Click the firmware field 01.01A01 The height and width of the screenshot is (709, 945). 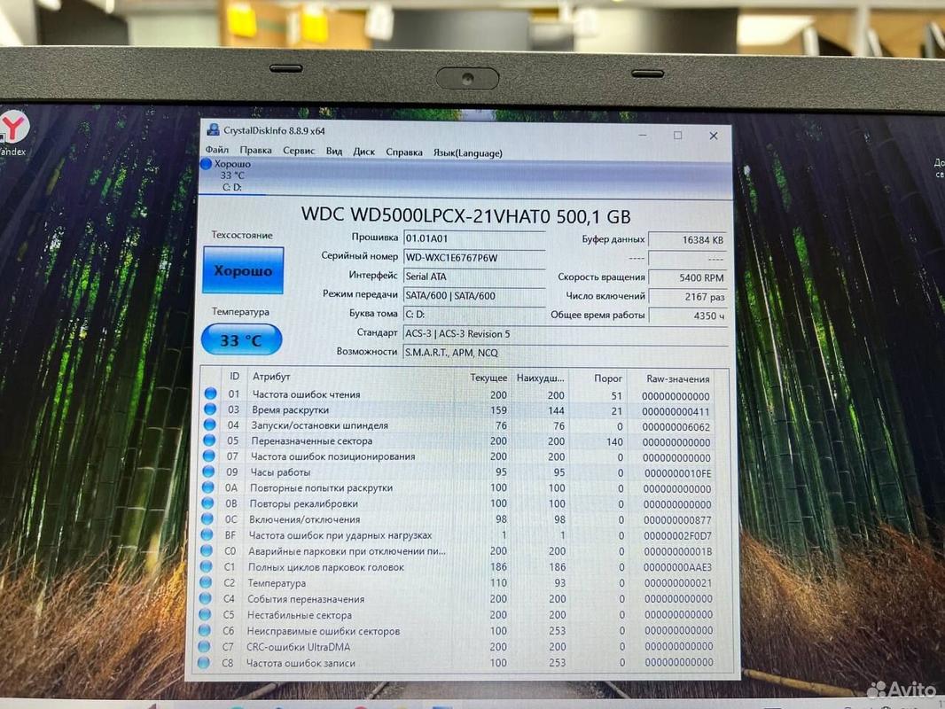(x=474, y=238)
